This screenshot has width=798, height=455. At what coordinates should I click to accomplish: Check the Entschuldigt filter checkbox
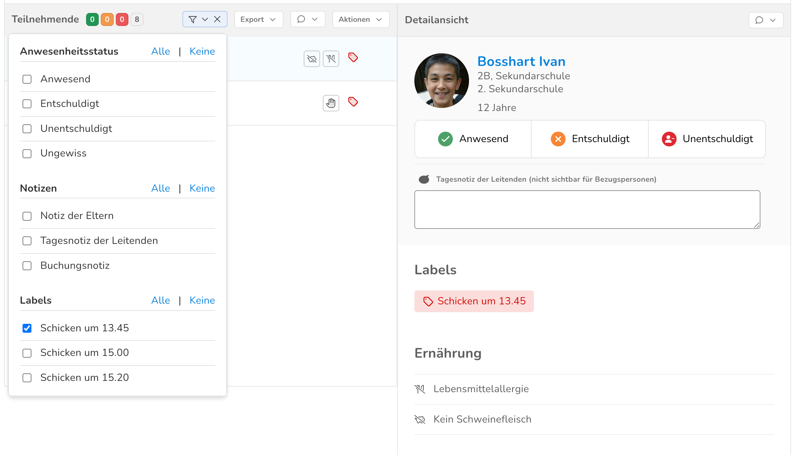point(27,104)
